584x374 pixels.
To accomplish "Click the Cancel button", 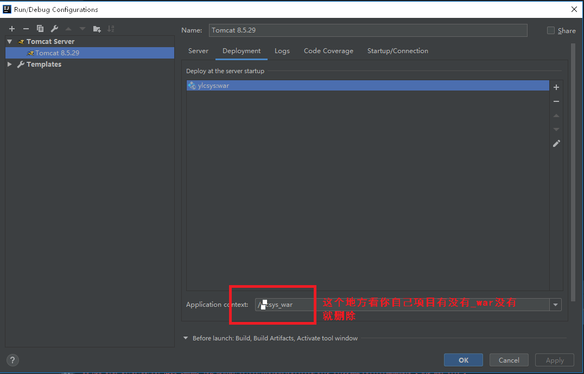I will pyautogui.click(x=509, y=360).
